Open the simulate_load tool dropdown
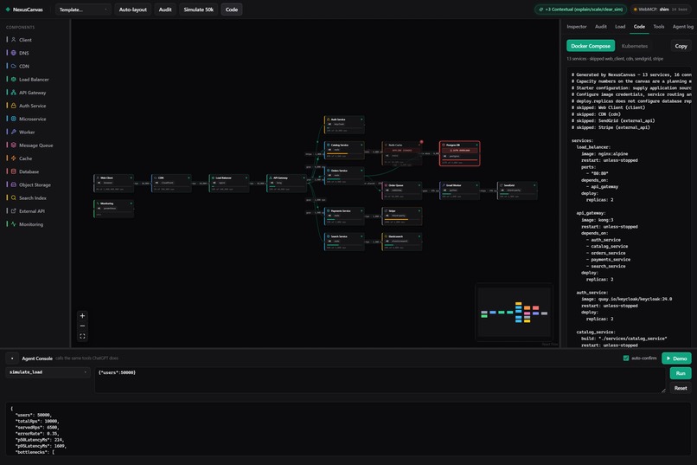 48,372
